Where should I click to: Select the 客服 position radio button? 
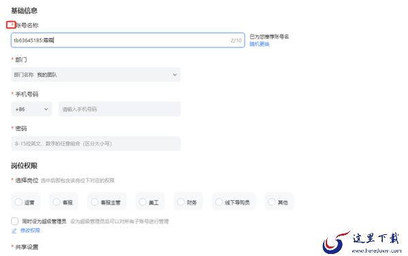pyautogui.click(x=56, y=202)
